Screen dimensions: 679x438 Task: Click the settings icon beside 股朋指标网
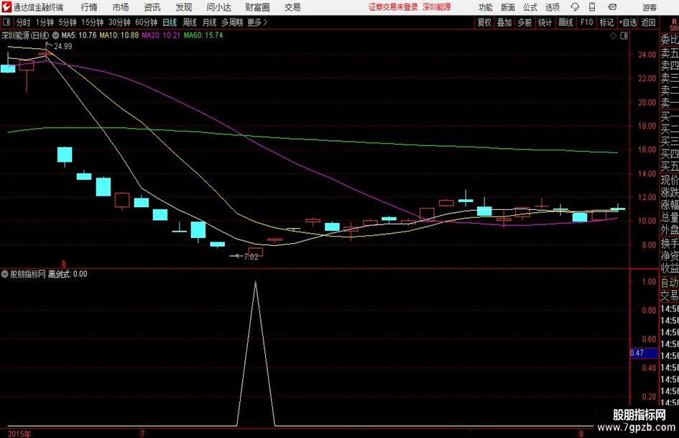pos(5,274)
